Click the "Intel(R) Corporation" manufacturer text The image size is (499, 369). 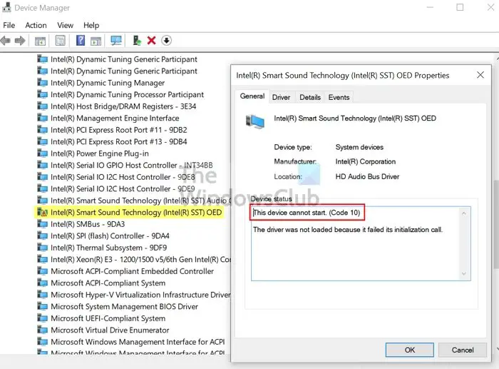(365, 161)
